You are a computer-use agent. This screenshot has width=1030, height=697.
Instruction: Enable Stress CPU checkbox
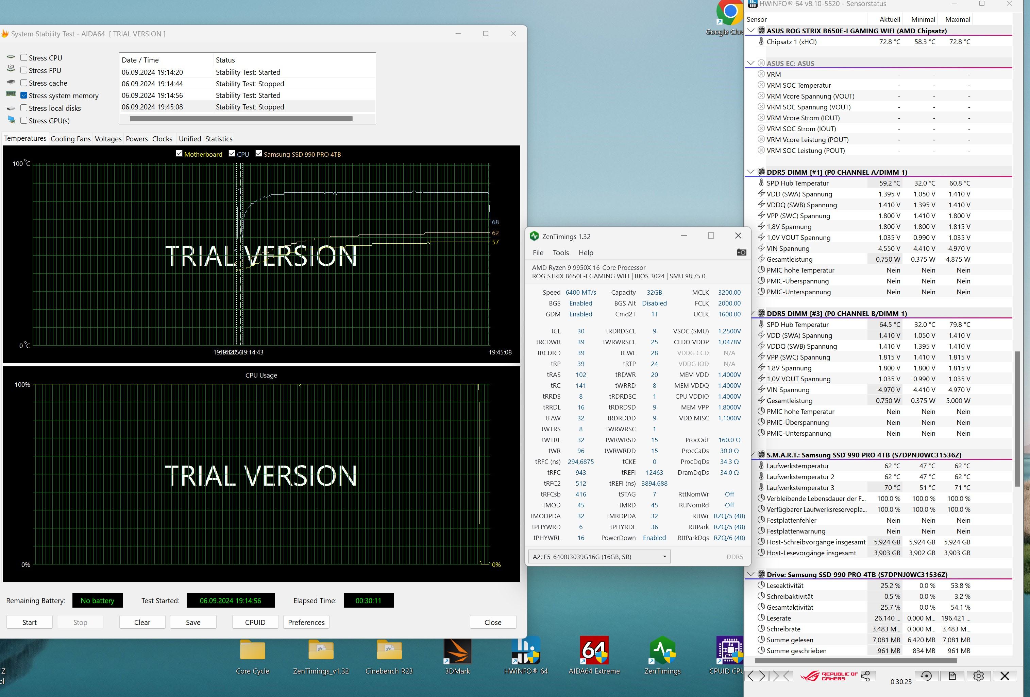click(x=24, y=57)
